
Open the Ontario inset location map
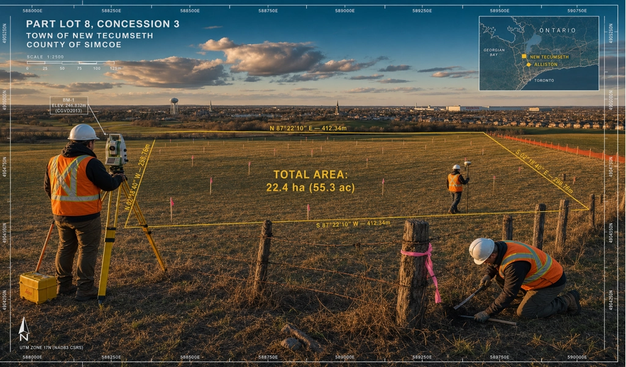pyautogui.click(x=539, y=53)
